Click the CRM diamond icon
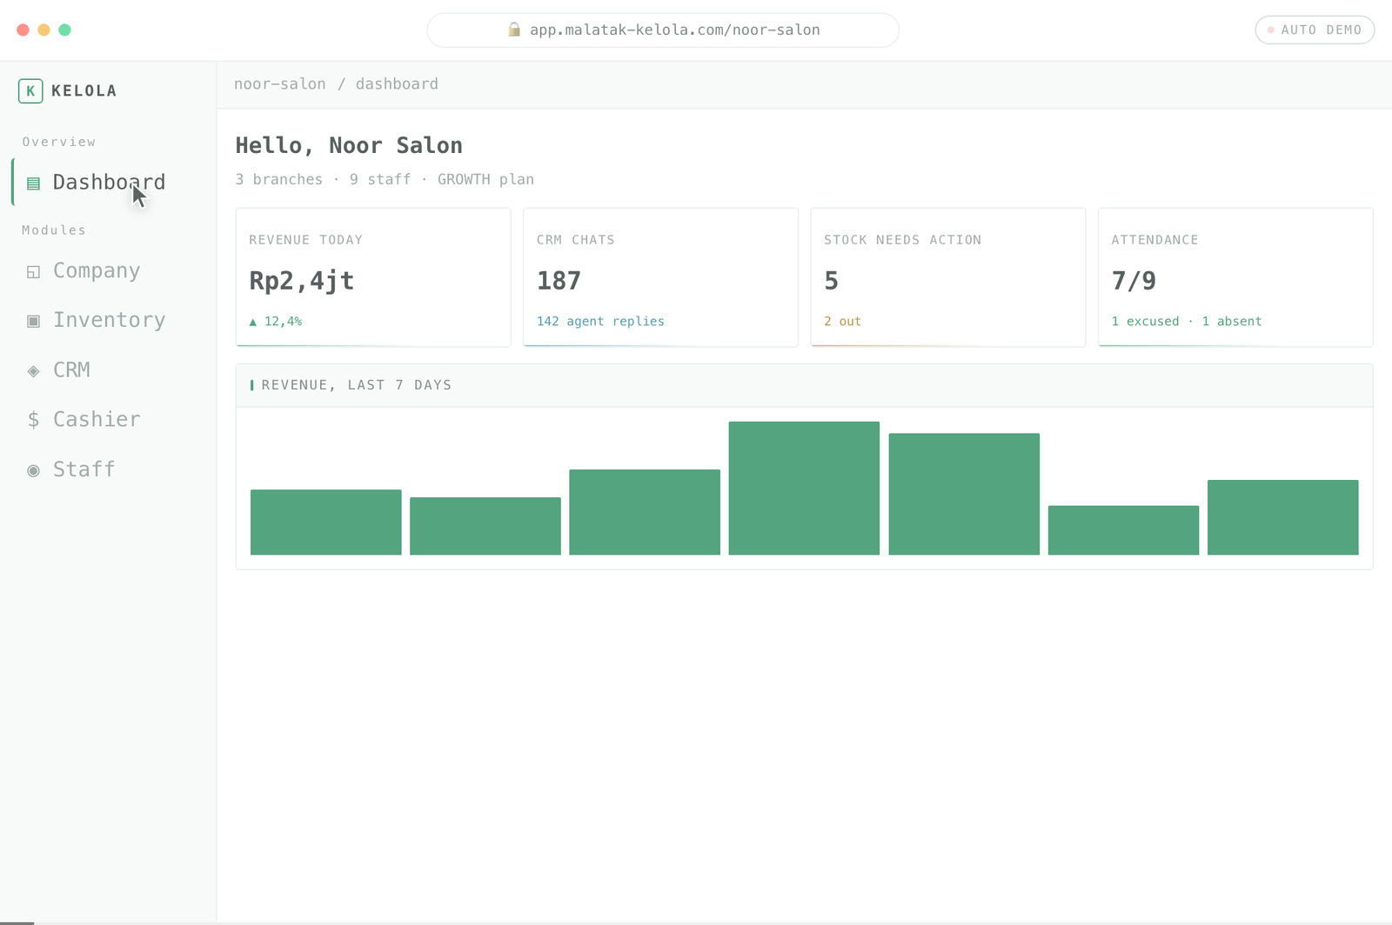The width and height of the screenshot is (1392, 925). click(x=33, y=371)
